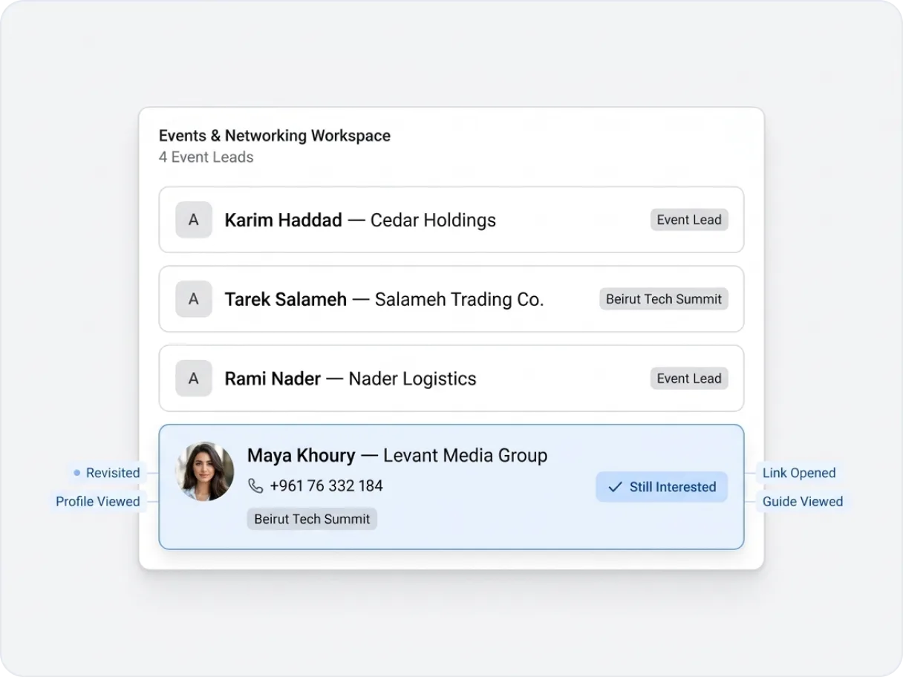Viewport: 903px width, 677px height.
Task: Click the checkmark in Still Interested button
Action: [x=614, y=487]
